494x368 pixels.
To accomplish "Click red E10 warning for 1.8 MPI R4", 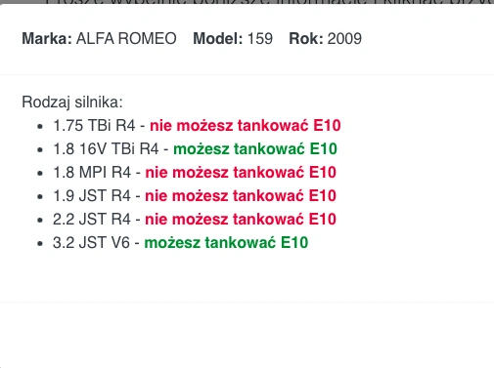I will [241, 173].
